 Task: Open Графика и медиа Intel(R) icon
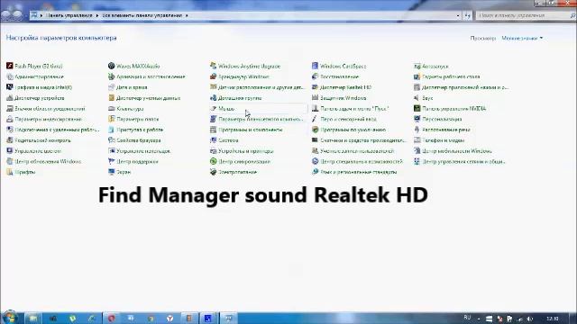10,87
